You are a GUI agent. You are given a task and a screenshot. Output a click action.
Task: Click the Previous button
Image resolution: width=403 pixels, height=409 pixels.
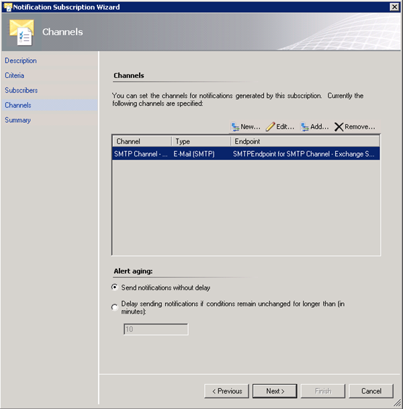[226, 391]
